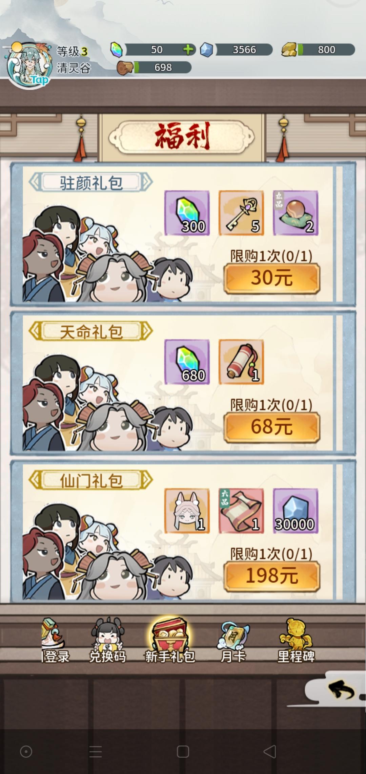Select the orb on cushion reward icon
This screenshot has height=774, width=366.
pyautogui.click(x=296, y=213)
